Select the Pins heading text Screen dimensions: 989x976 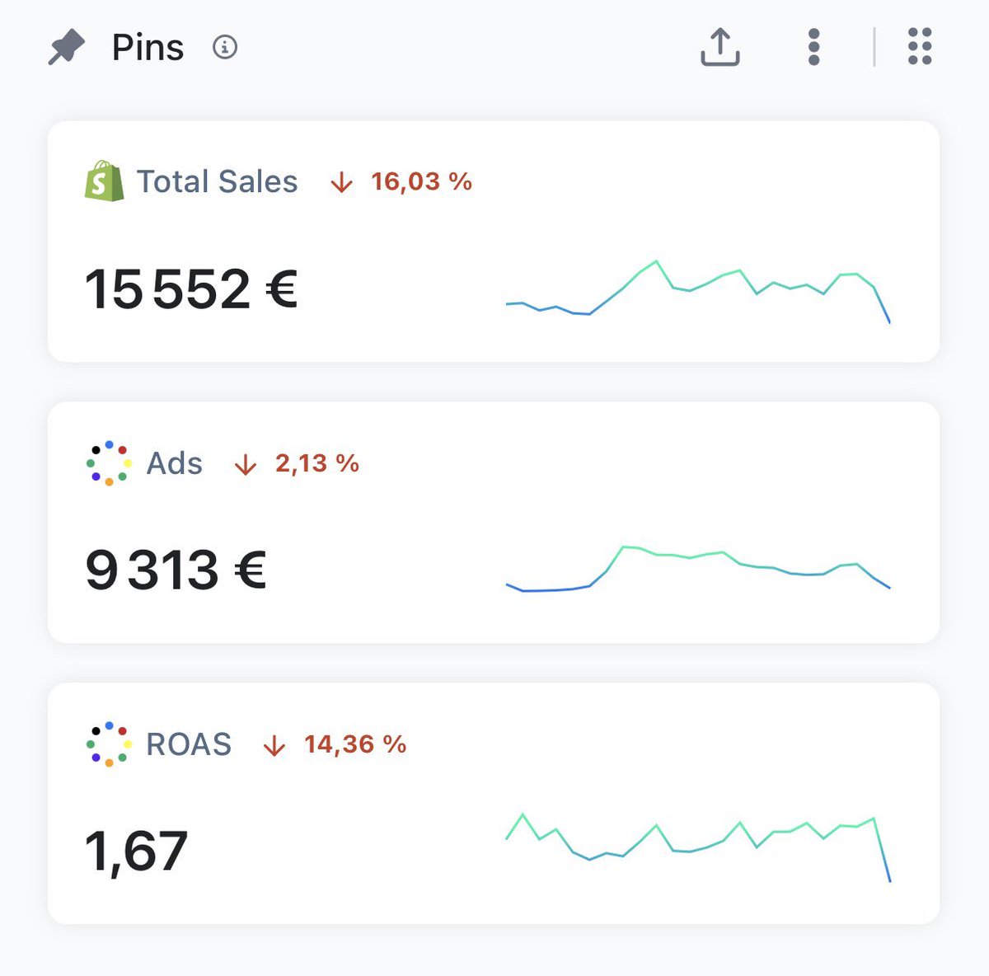pyautogui.click(x=148, y=47)
